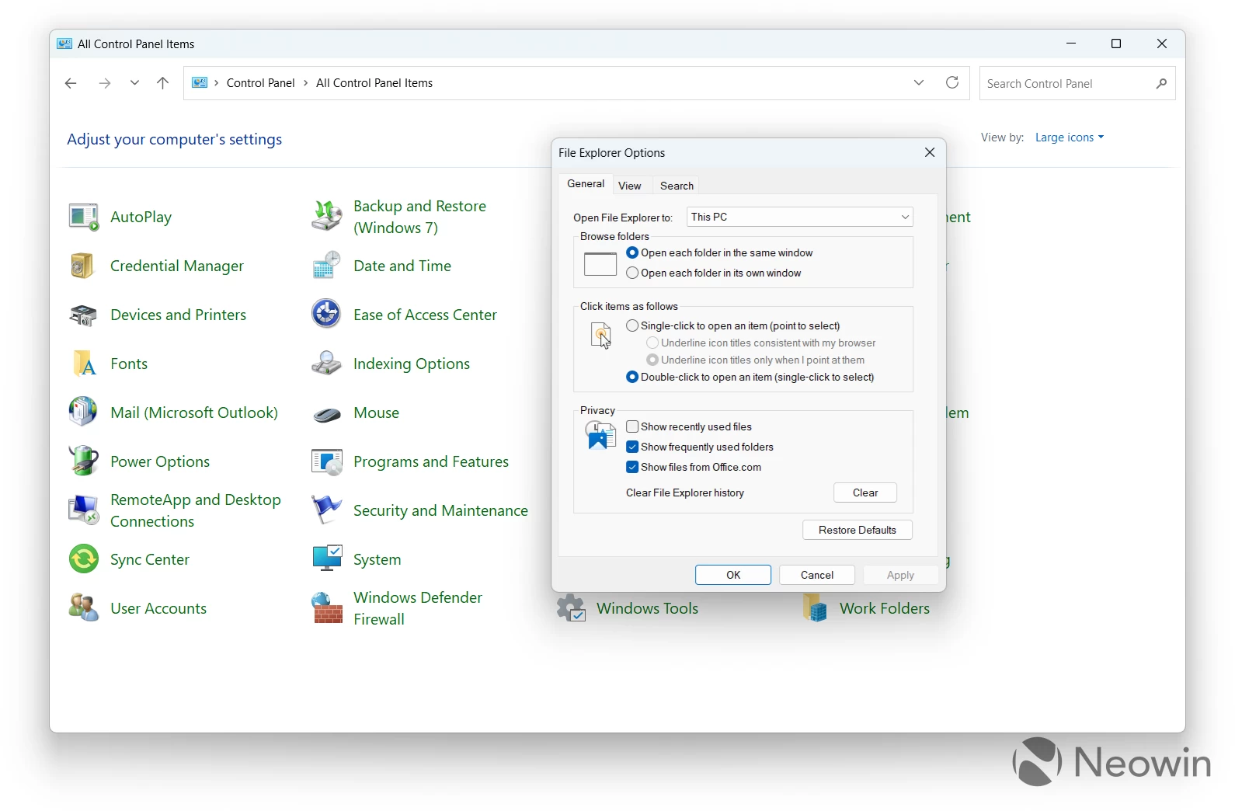Switch to the View tab
The image size is (1235, 811).
coord(629,186)
